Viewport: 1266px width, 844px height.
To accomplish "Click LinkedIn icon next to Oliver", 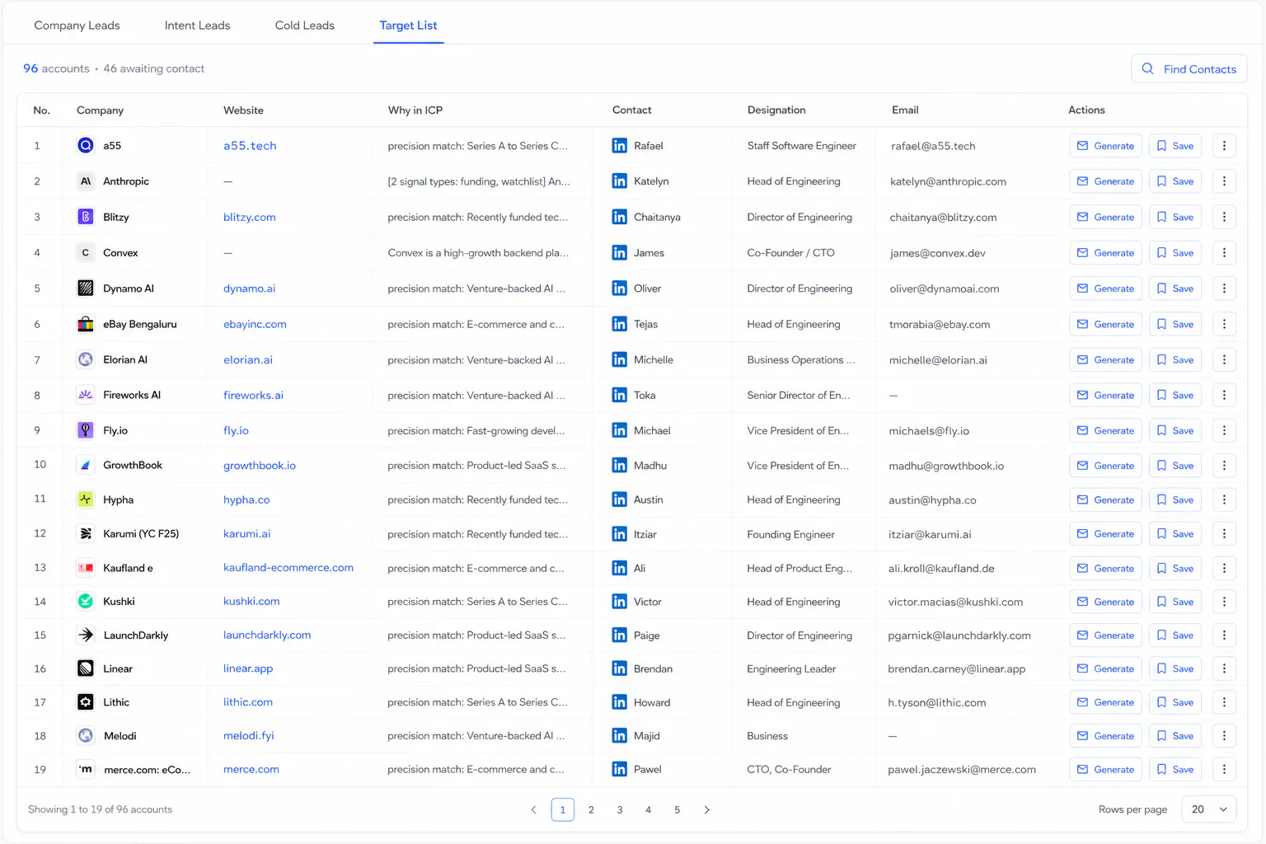I will 619,288.
